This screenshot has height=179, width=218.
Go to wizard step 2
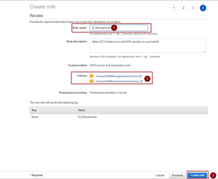[183, 8]
